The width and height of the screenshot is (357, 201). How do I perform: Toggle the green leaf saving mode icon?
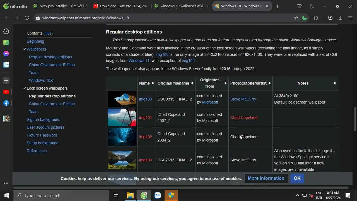(x=305, y=18)
